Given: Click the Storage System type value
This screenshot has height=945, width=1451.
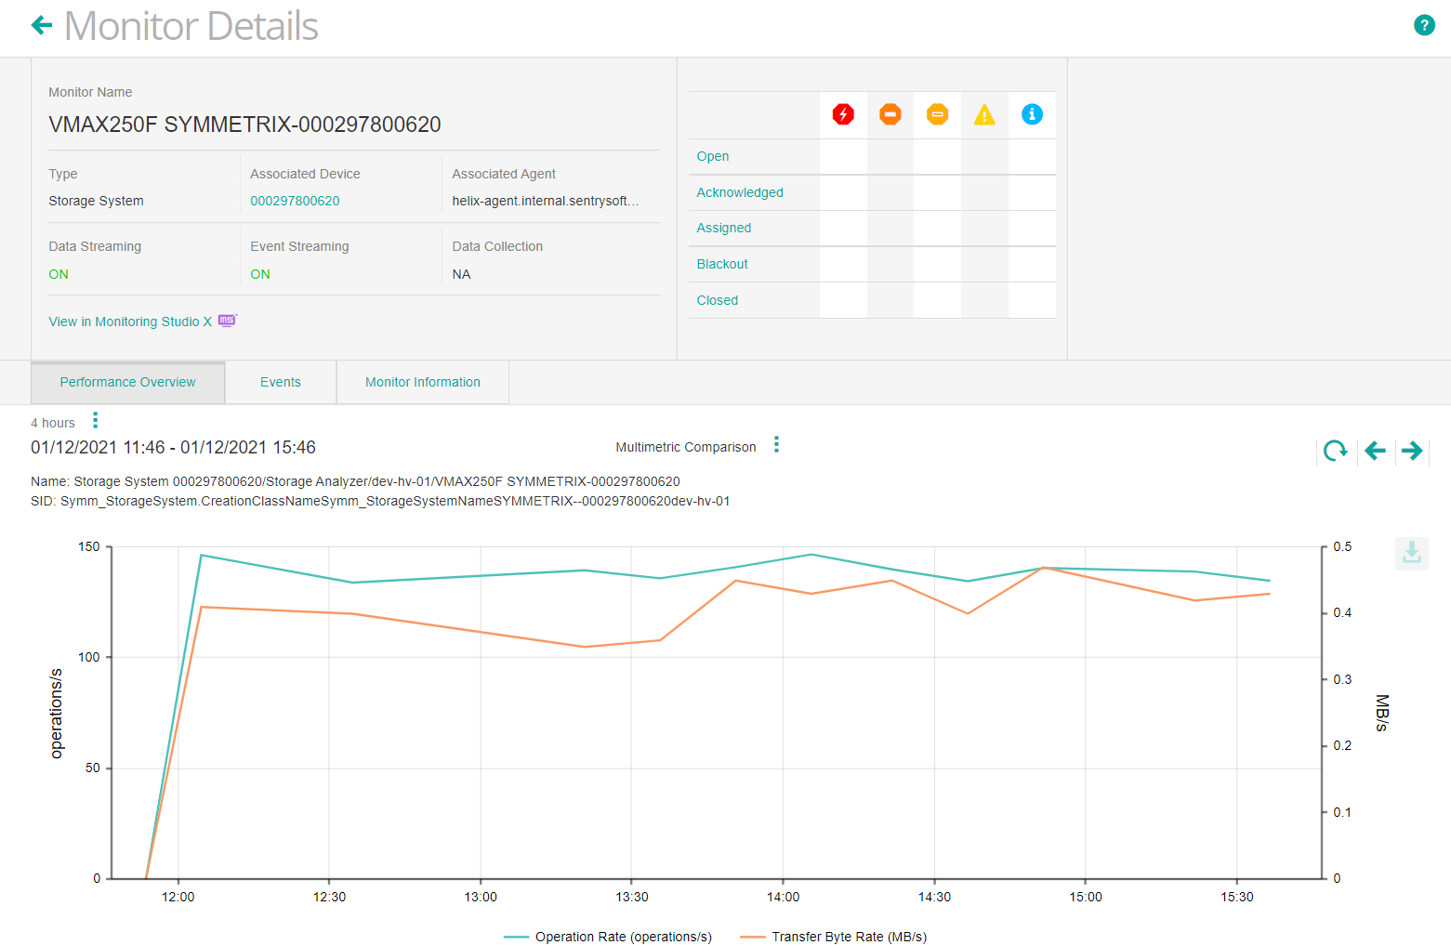Looking at the screenshot, I should (96, 201).
